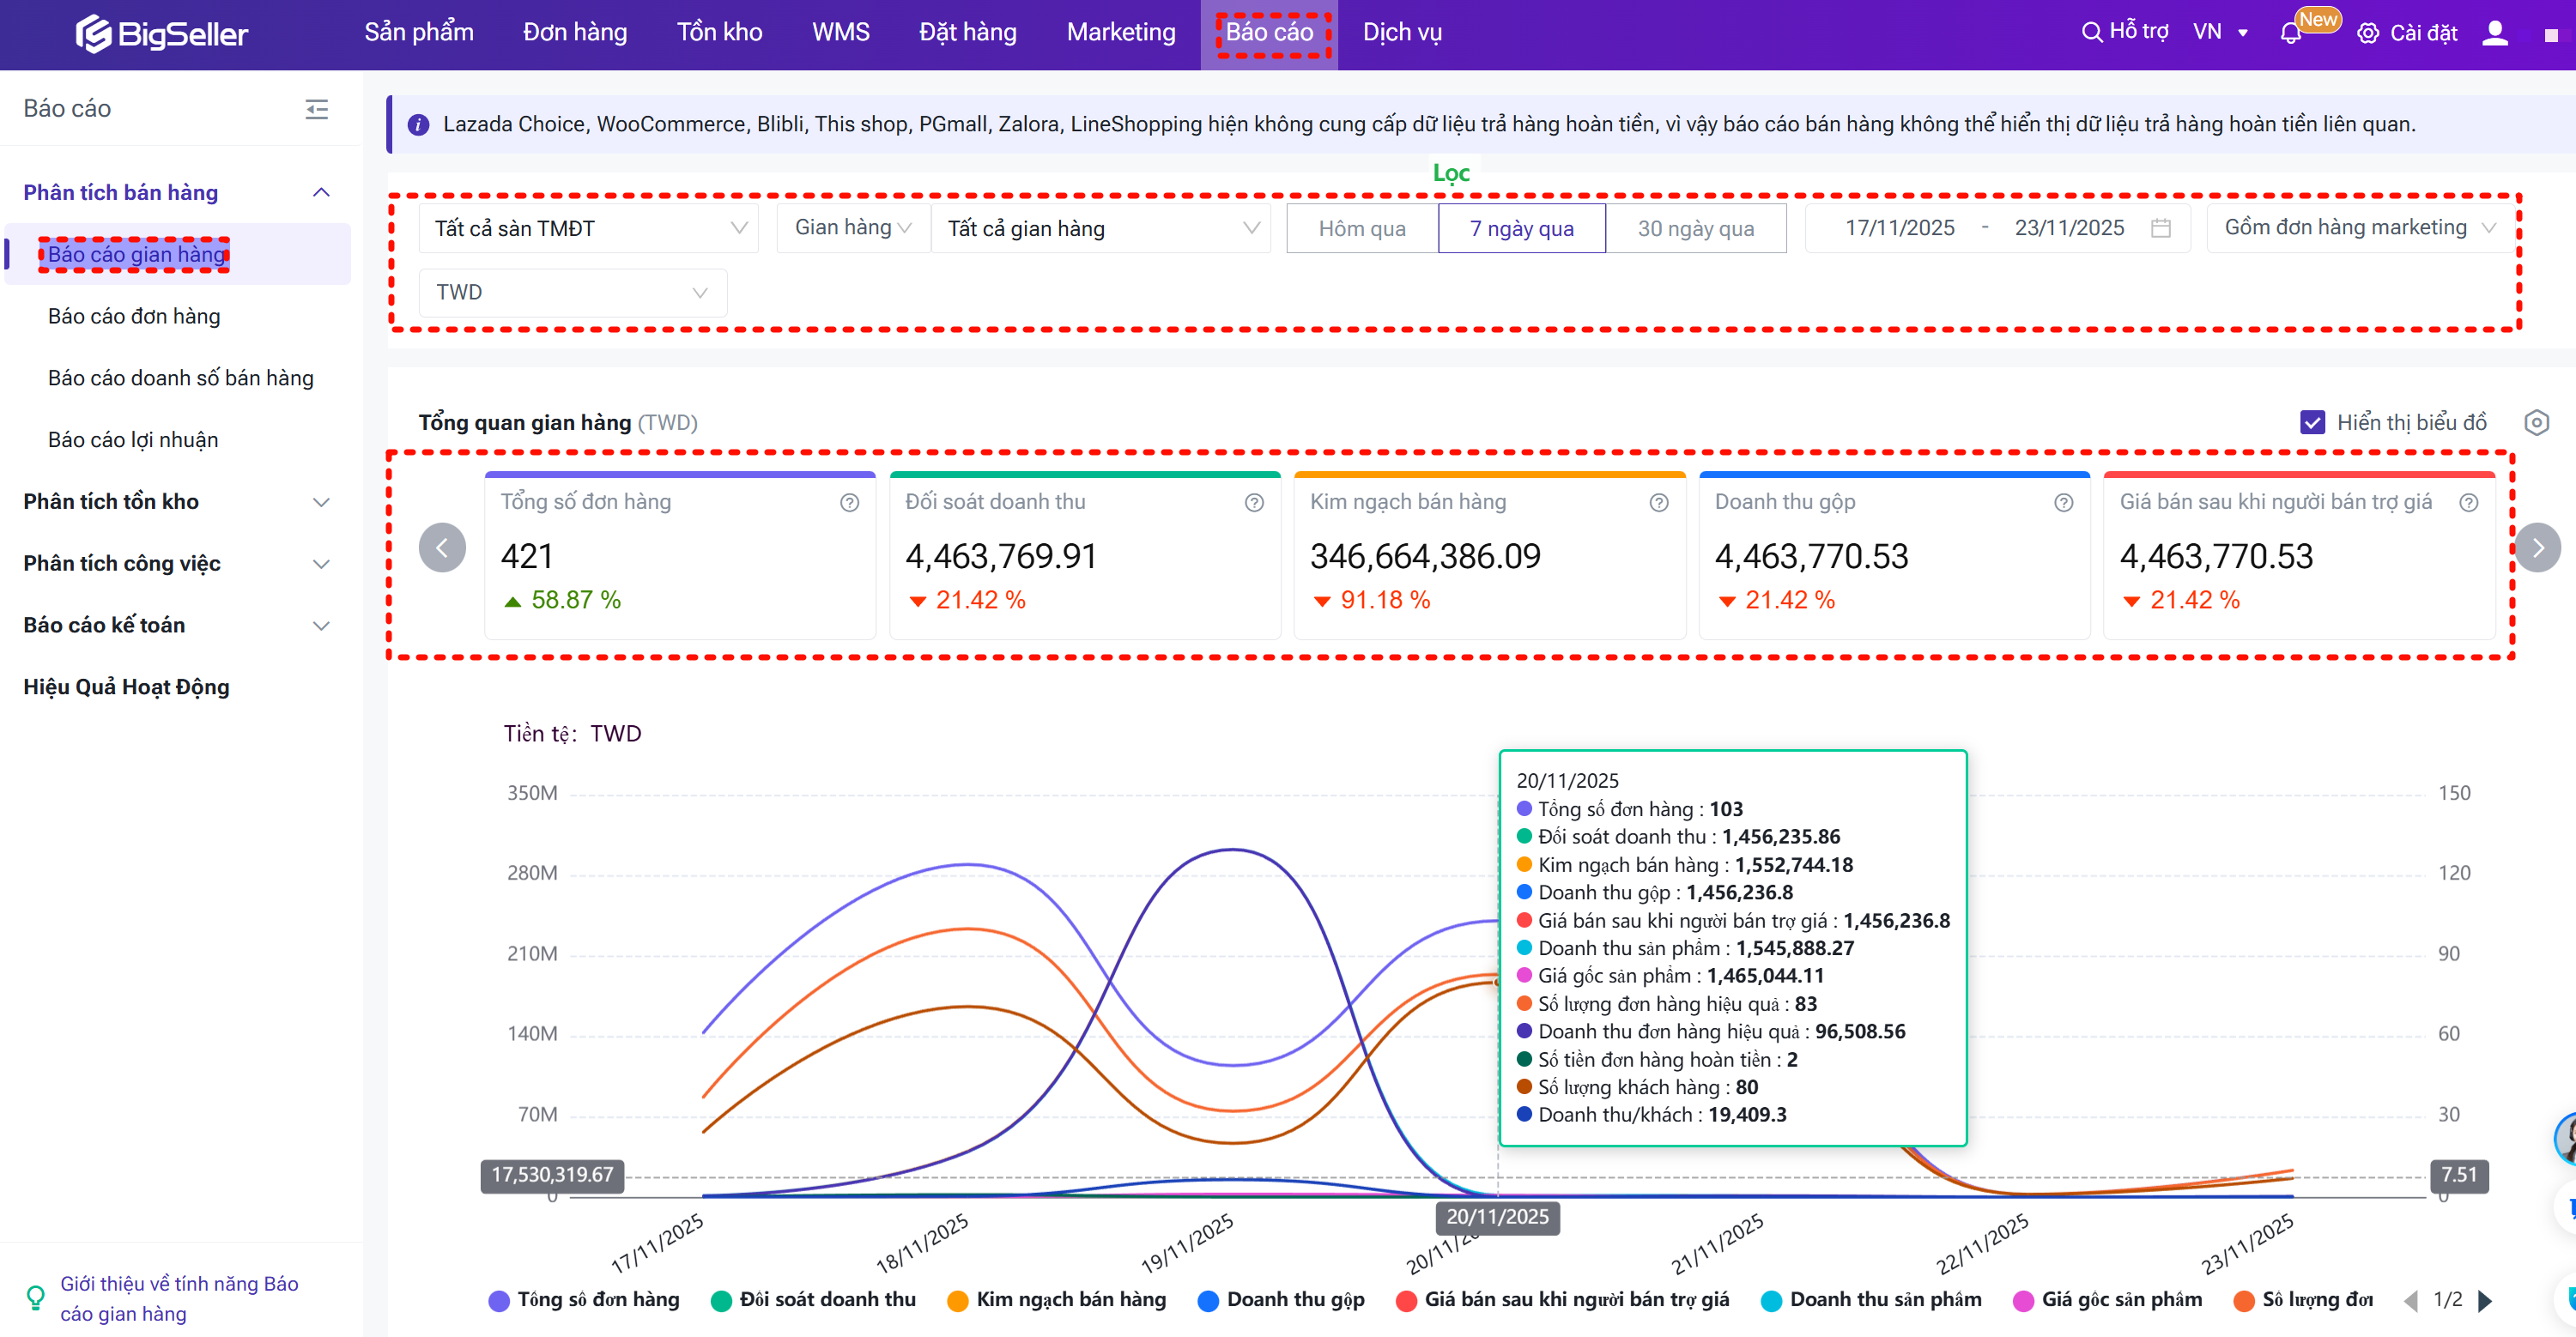Click the left arrow beside metric cards
2576x1337 pixels.
click(x=442, y=547)
